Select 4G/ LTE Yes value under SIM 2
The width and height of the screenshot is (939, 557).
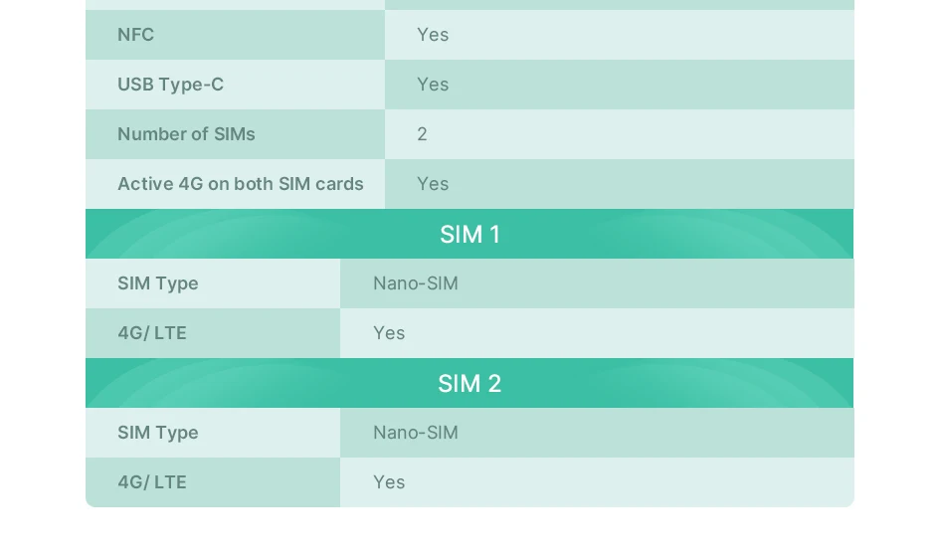click(597, 482)
